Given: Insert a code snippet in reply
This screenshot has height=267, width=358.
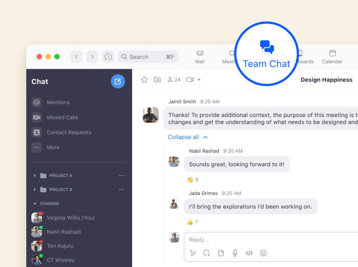Looking at the screenshot, I should tap(249, 253).
